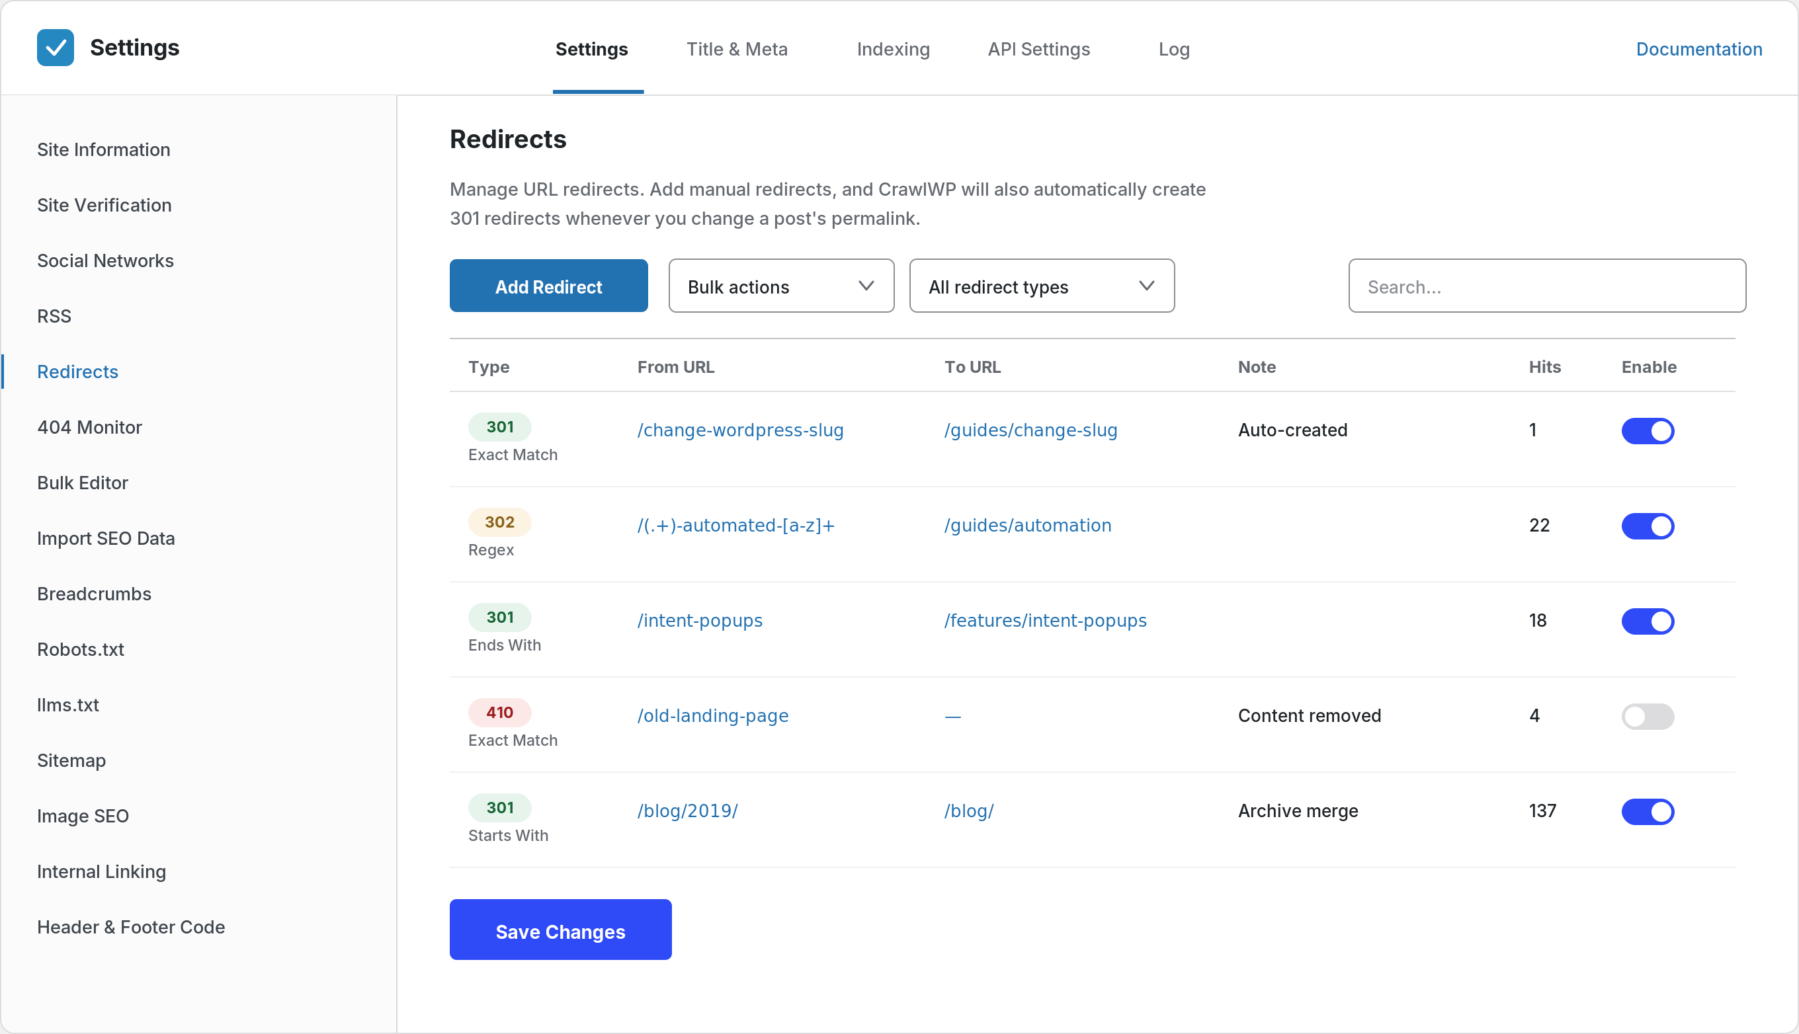Disable the /change-wordpress-slug redirect toggle
This screenshot has width=1799, height=1034.
point(1648,430)
